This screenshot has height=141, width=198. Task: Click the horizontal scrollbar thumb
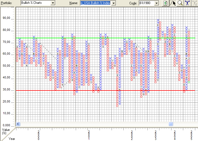tap(171, 124)
